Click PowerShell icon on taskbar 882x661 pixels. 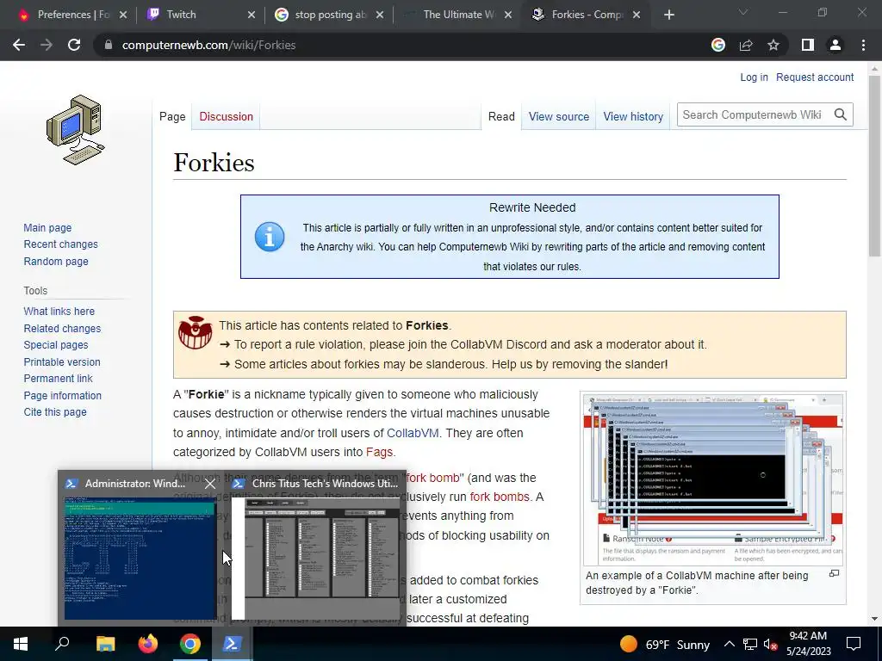point(233,644)
